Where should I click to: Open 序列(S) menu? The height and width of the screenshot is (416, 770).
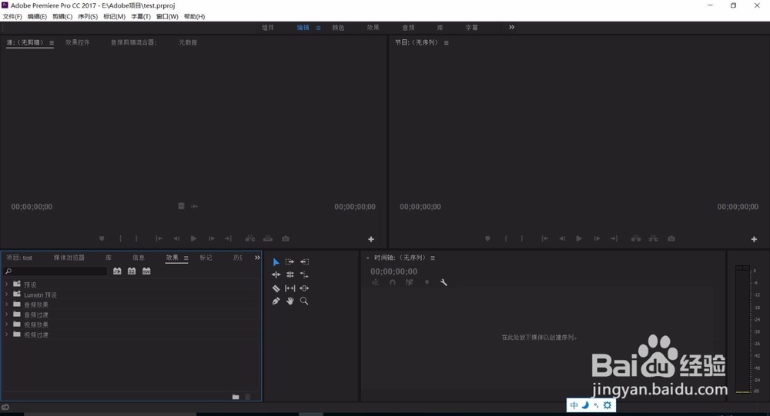pos(88,17)
